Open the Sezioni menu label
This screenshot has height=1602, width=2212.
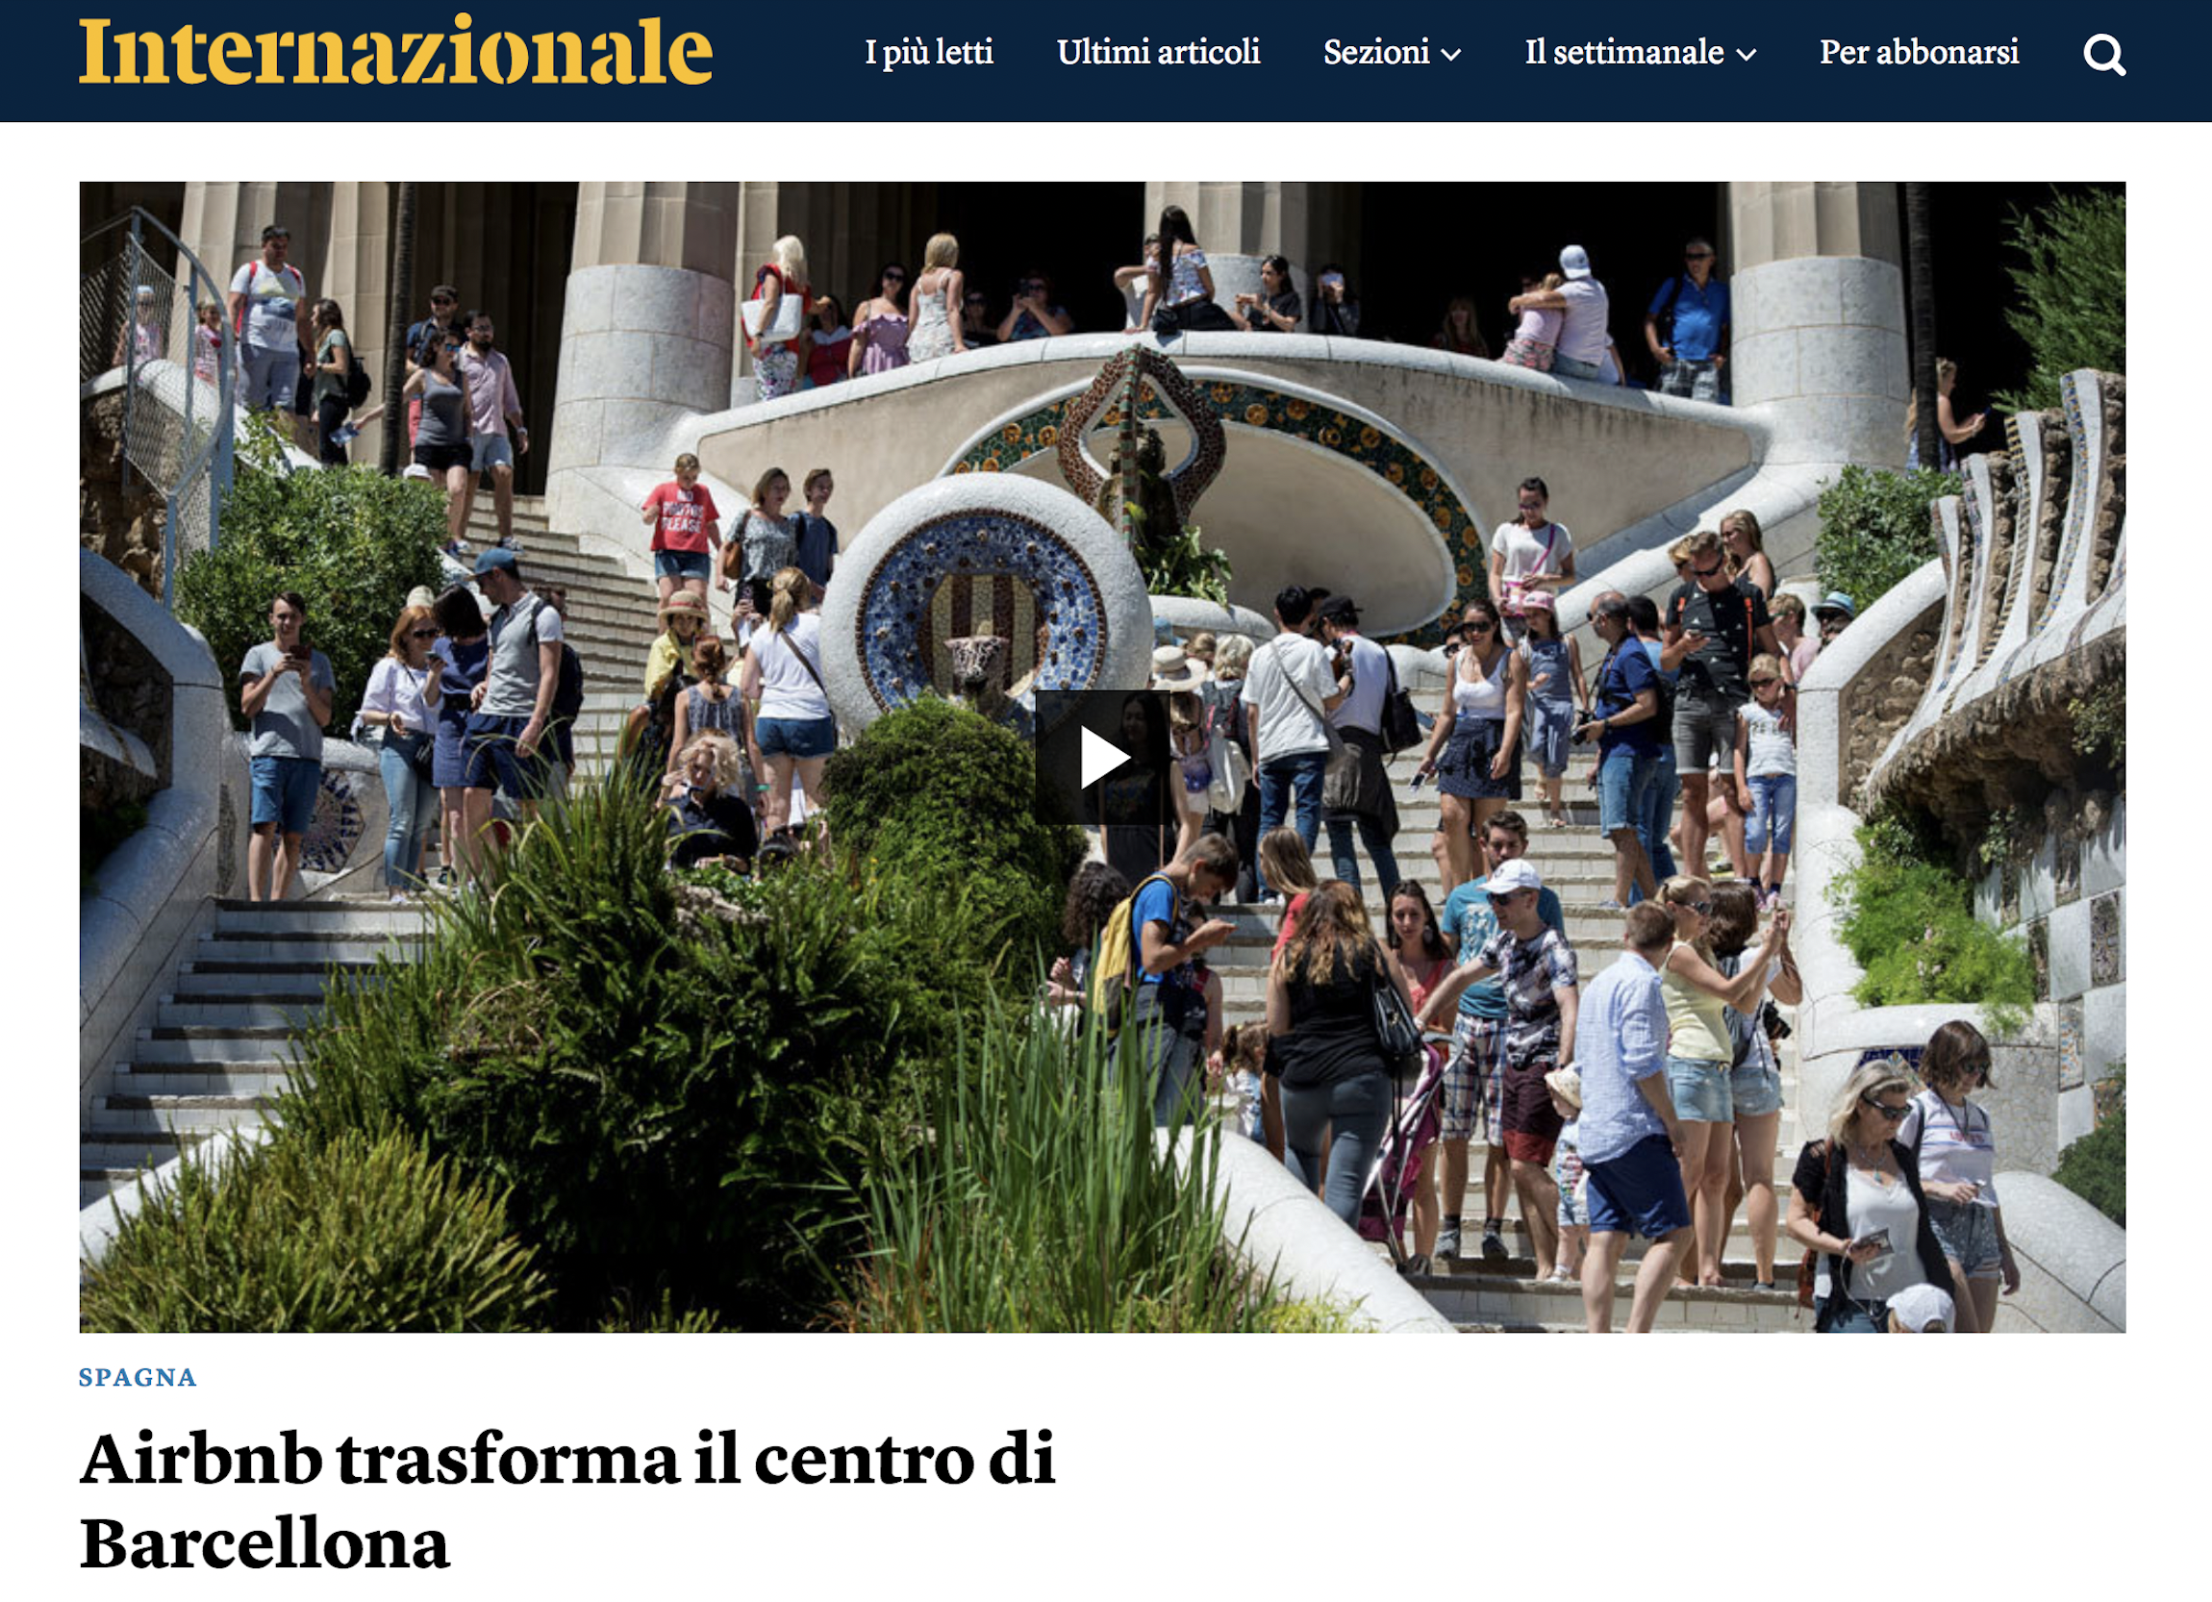1375,52
